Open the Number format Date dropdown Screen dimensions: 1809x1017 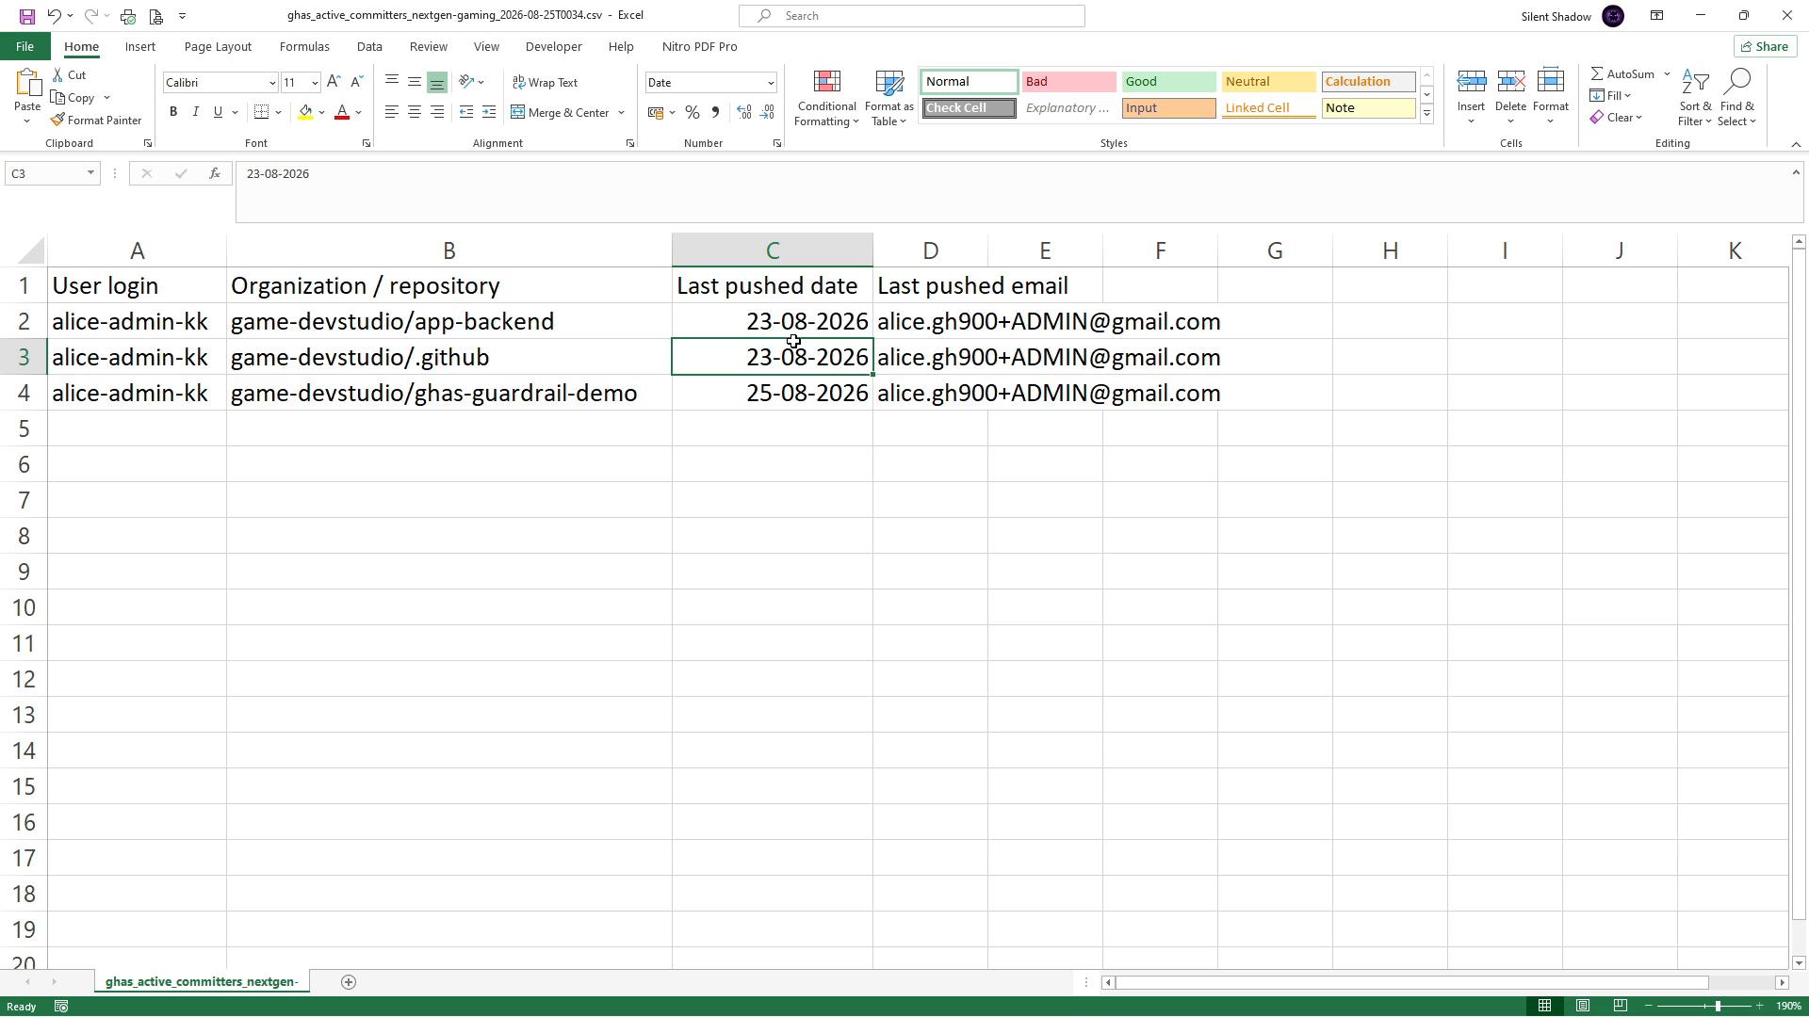tap(770, 83)
